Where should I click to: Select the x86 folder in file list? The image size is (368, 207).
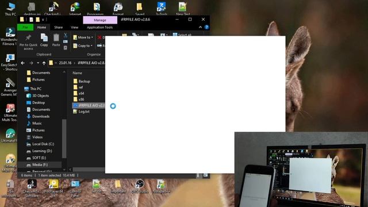point(79,99)
